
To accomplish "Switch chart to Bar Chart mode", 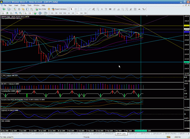I will pos(3,13).
